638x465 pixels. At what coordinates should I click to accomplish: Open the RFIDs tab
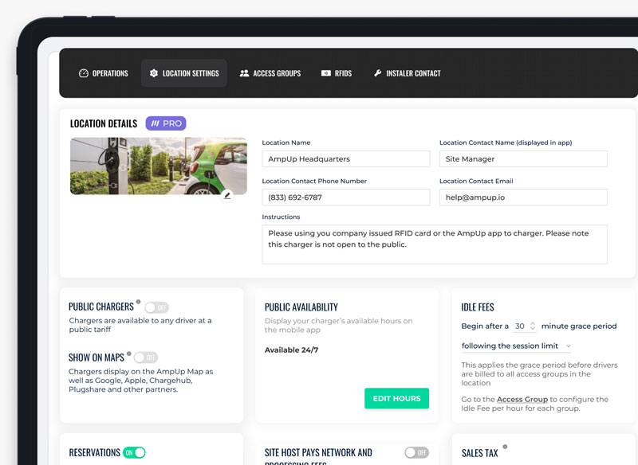337,73
